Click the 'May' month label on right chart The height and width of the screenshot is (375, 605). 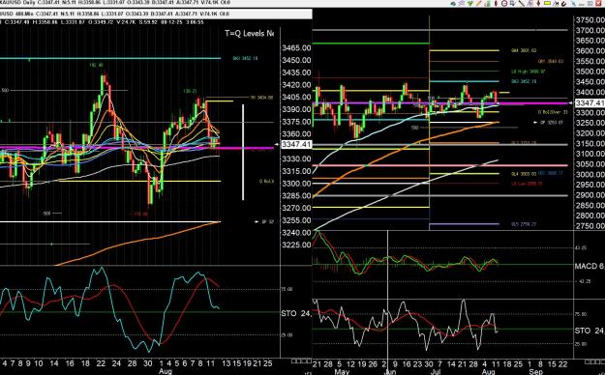click(342, 372)
